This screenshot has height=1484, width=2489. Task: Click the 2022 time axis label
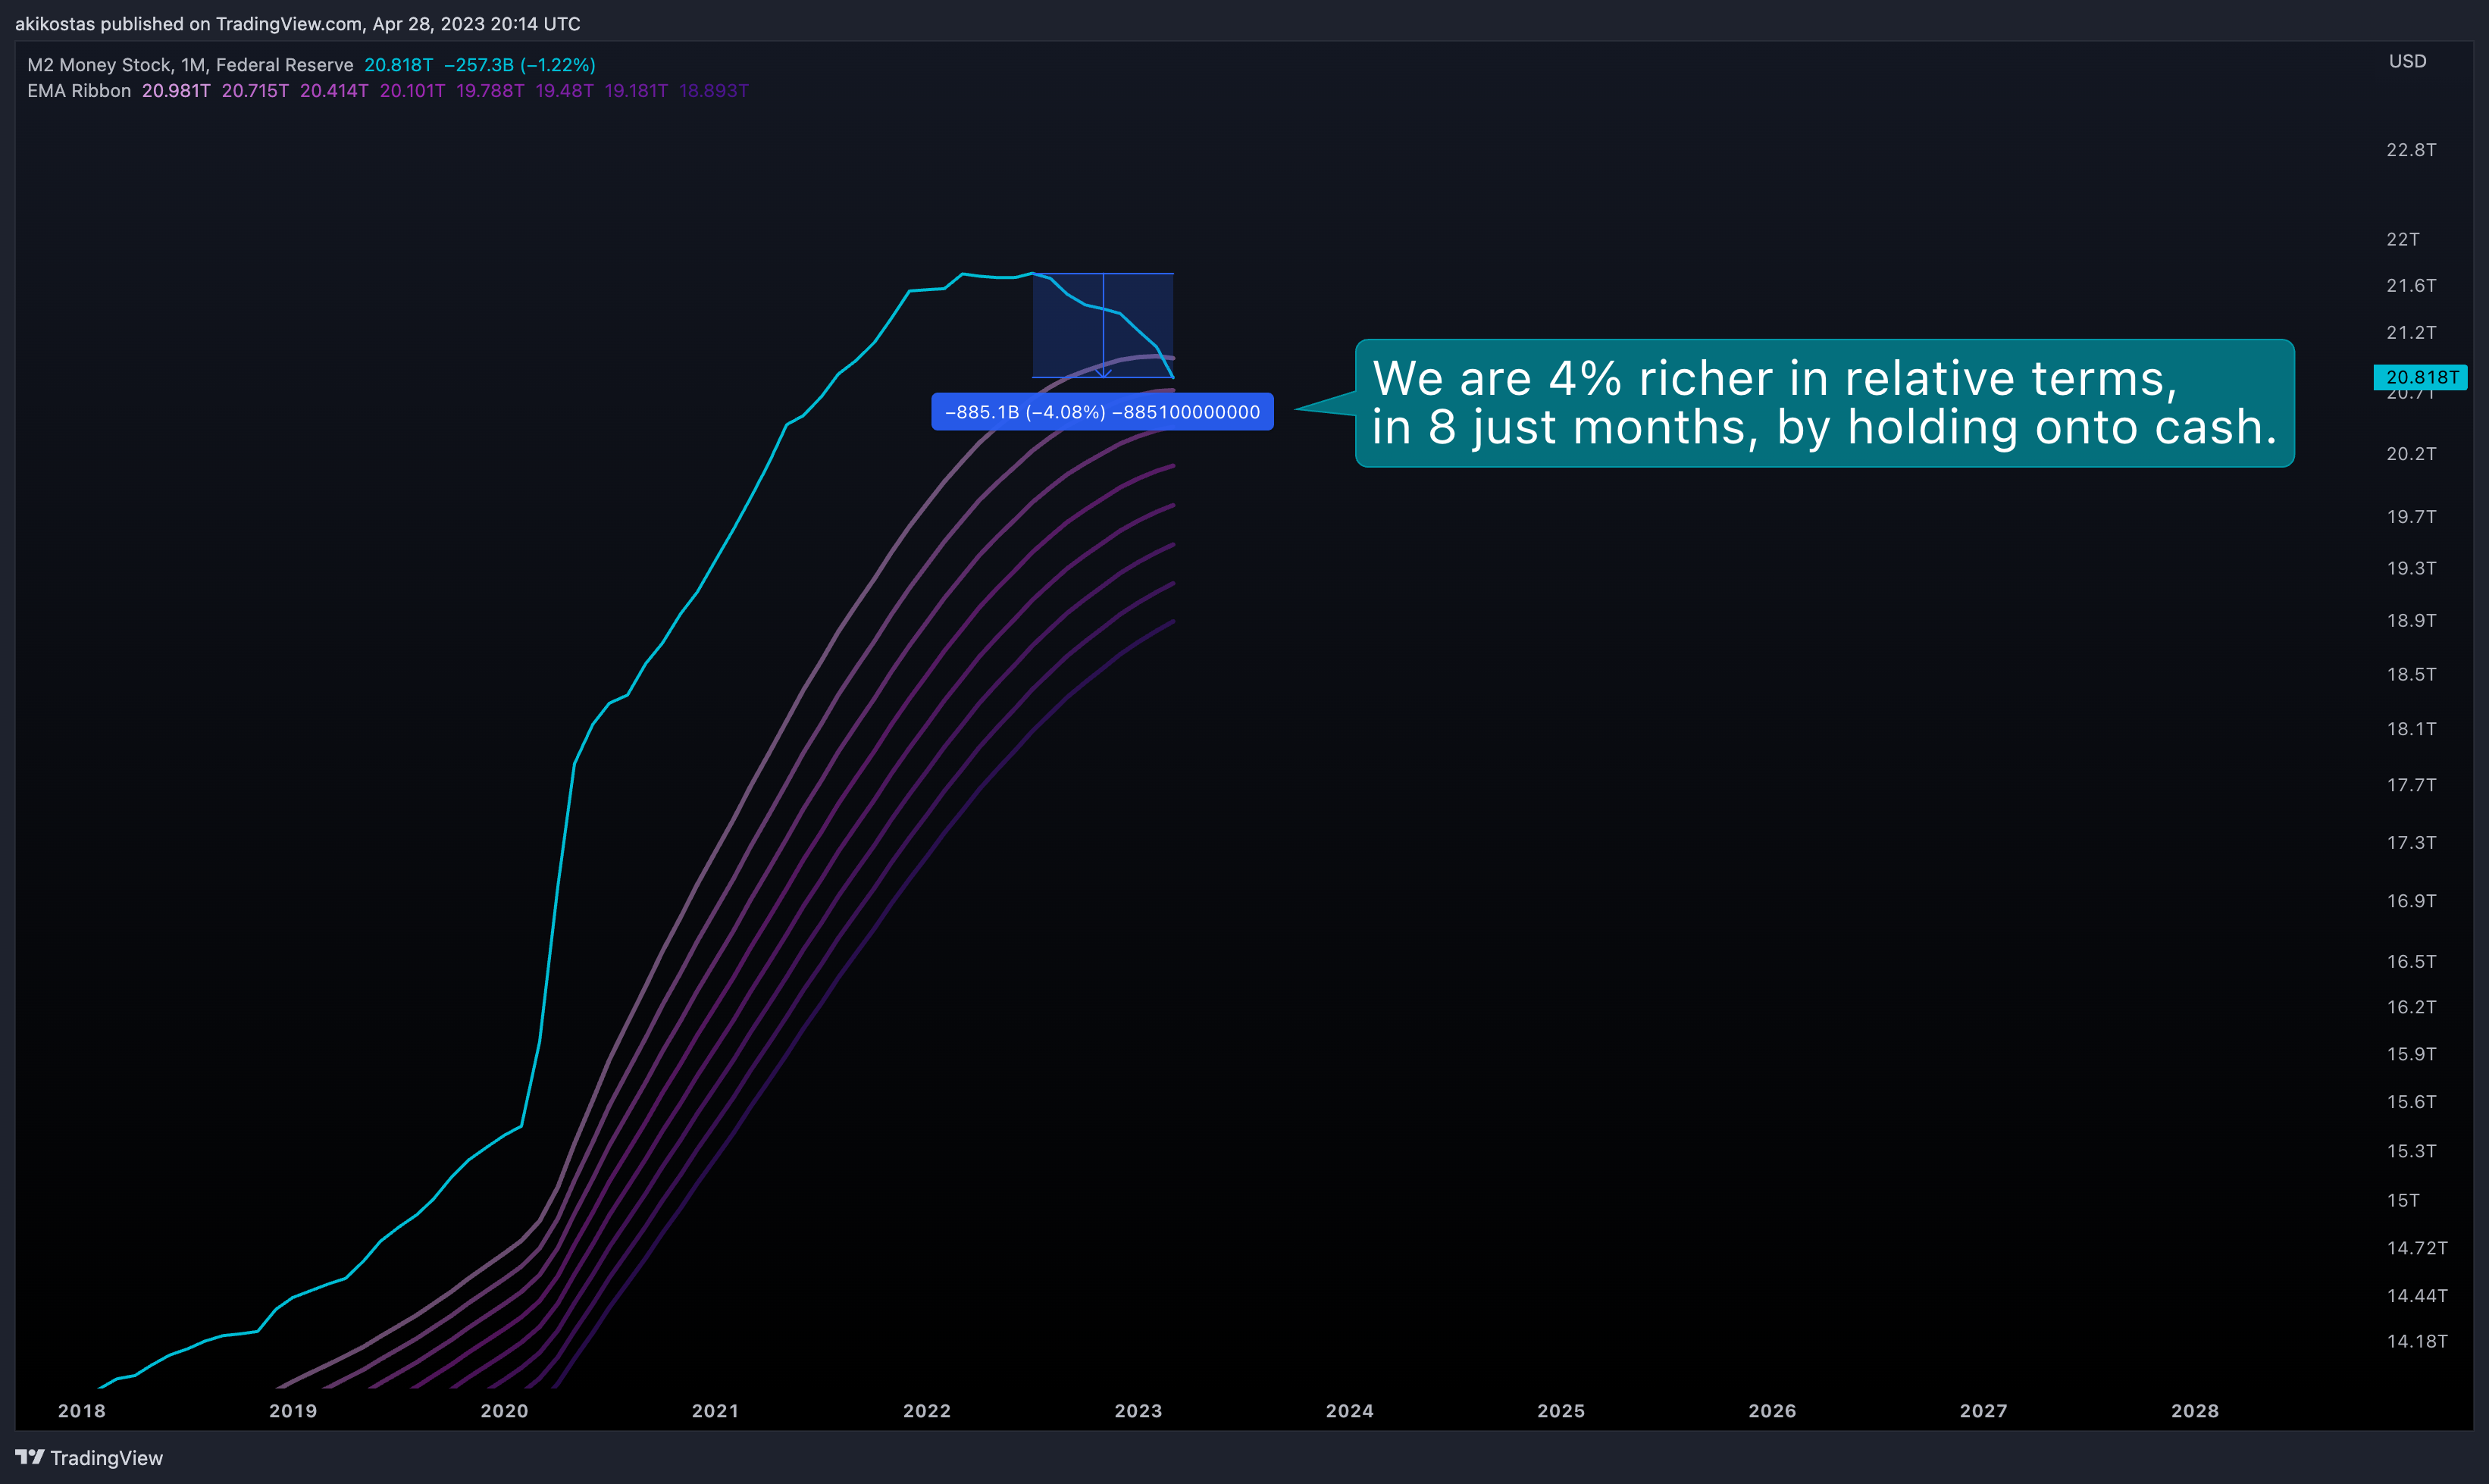927,1411
